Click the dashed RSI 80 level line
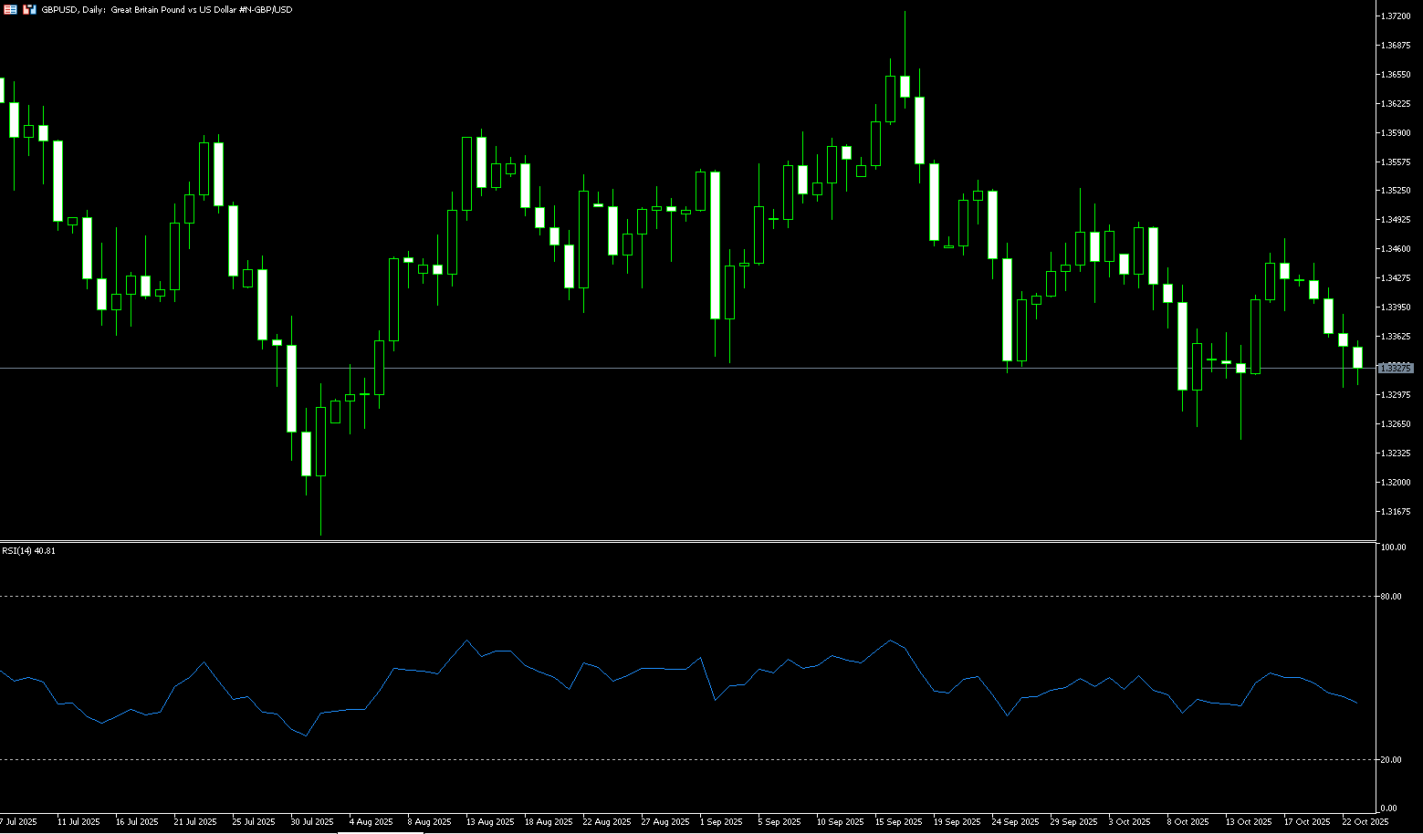The image size is (1423, 834). (639, 597)
